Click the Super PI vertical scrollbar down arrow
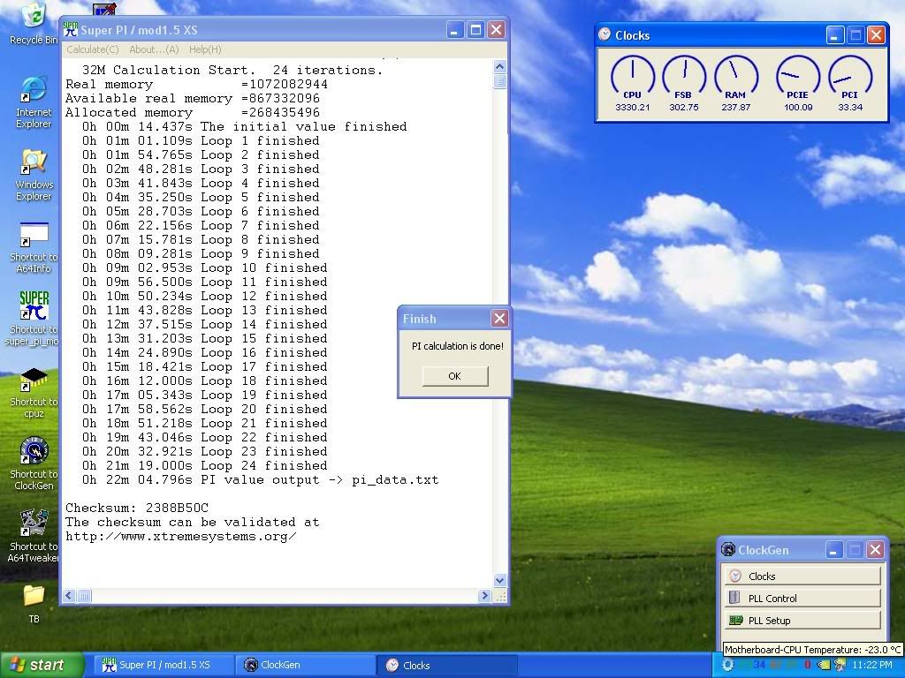 tap(500, 581)
